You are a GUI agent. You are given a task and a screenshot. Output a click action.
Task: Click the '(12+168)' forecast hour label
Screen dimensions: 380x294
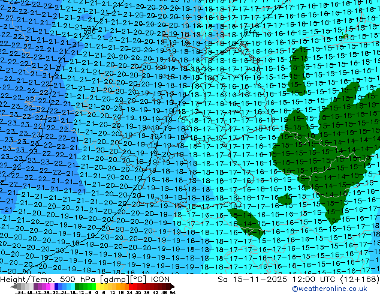[360, 280]
